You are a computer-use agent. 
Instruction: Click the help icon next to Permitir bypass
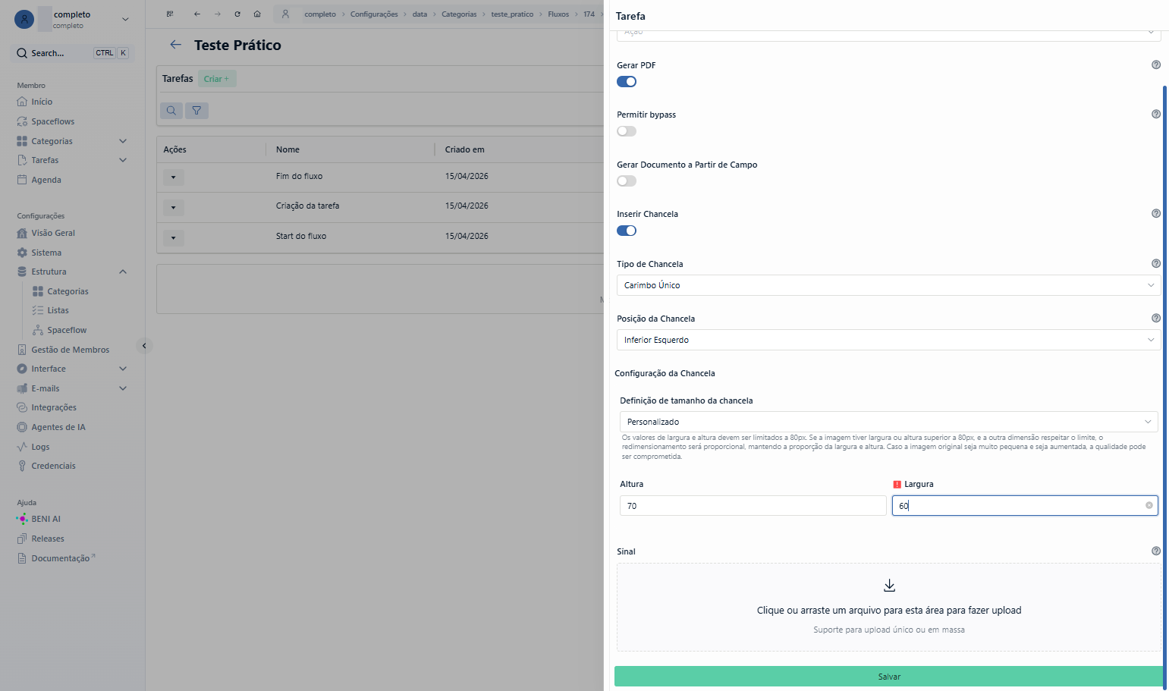1156,114
